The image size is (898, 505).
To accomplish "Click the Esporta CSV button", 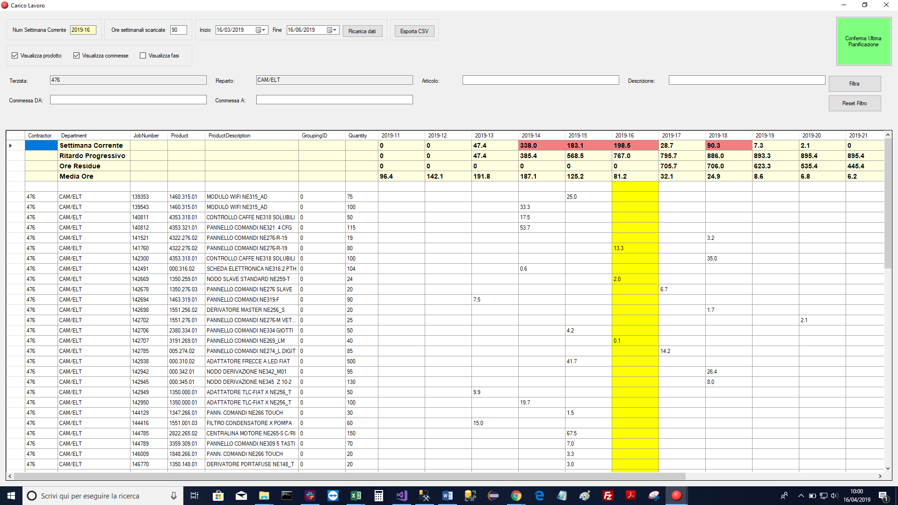I will coord(414,31).
